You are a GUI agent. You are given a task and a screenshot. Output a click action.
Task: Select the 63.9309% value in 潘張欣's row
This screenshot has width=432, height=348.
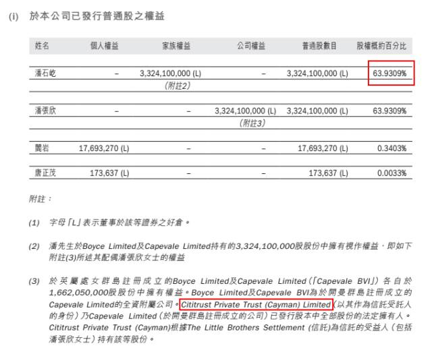389,110
